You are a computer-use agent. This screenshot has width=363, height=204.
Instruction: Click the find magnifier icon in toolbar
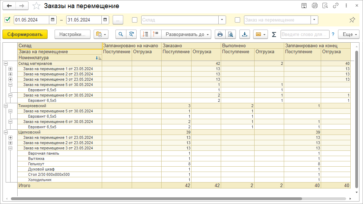coord(121,34)
